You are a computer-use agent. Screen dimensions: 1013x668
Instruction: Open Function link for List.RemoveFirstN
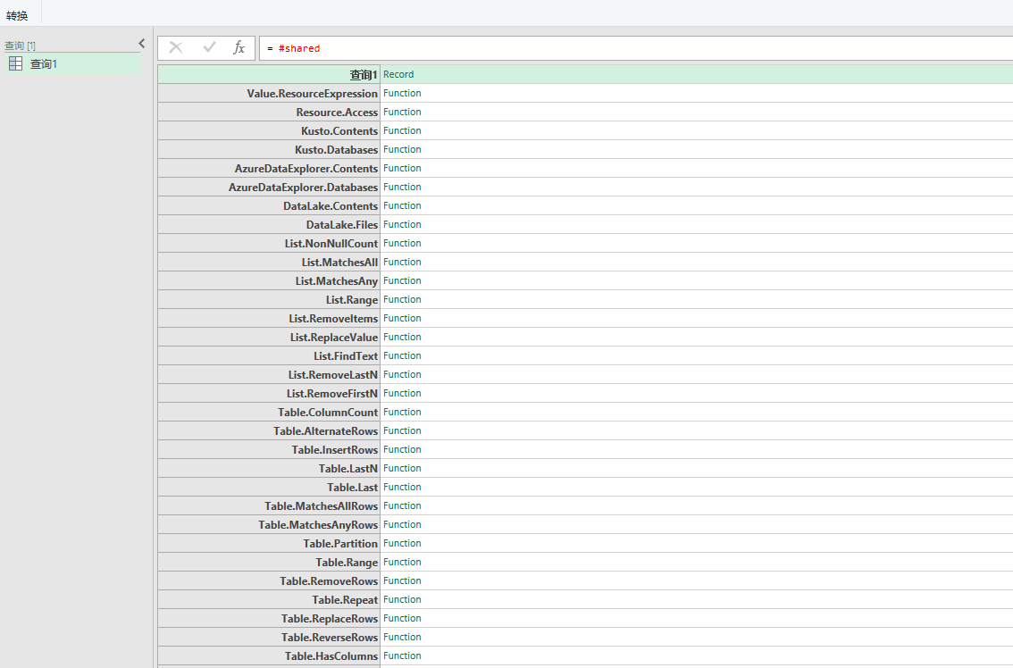point(402,393)
